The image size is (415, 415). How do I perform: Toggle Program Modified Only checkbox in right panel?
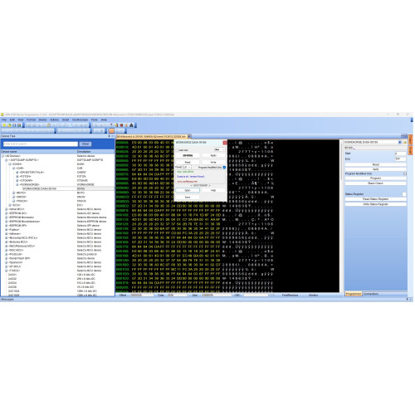[x=405, y=173]
